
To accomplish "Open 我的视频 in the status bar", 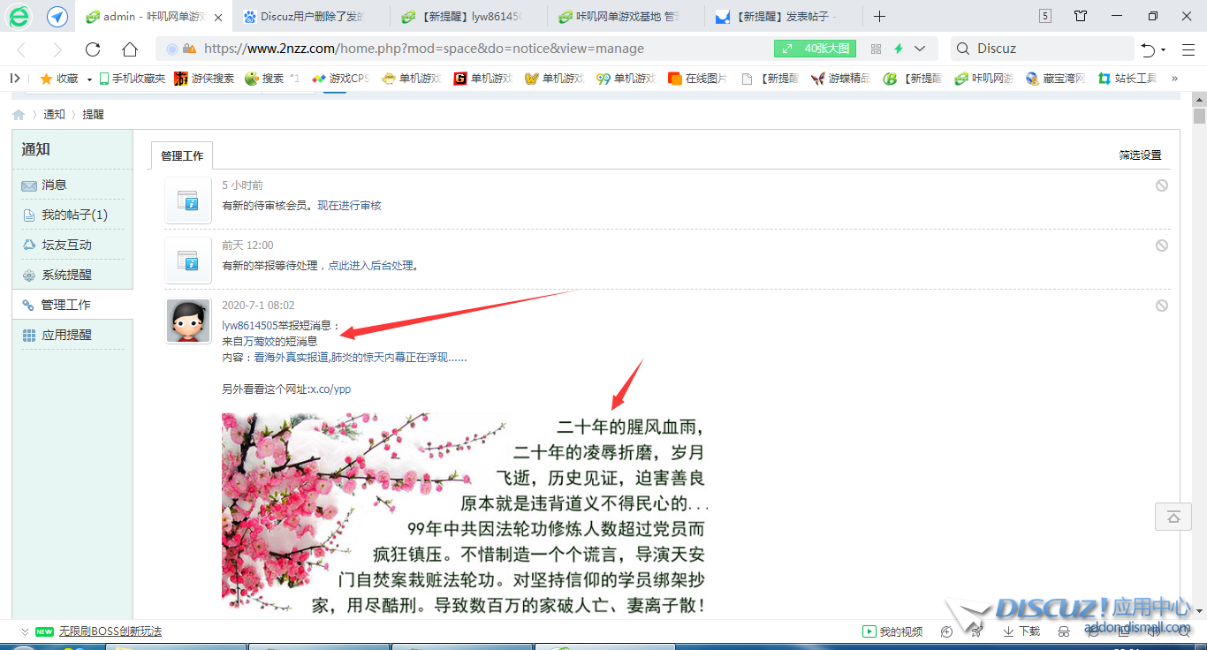I will [x=893, y=631].
